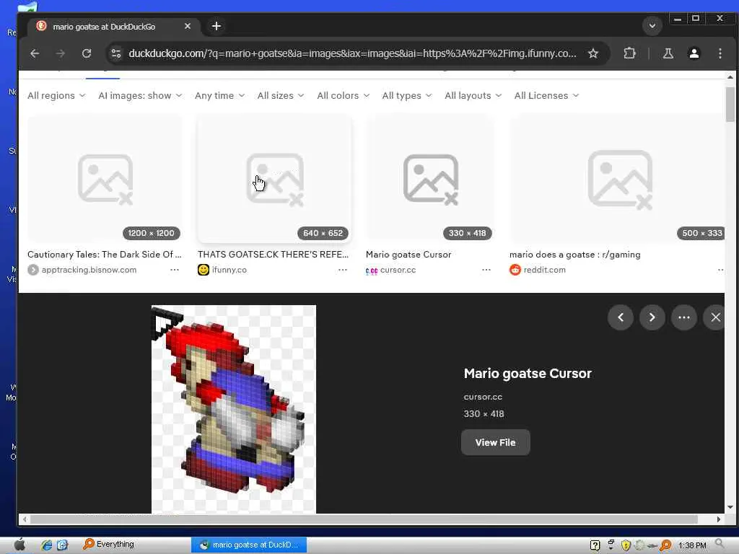
Task: Click the address bar URL field
Action: 352,53
